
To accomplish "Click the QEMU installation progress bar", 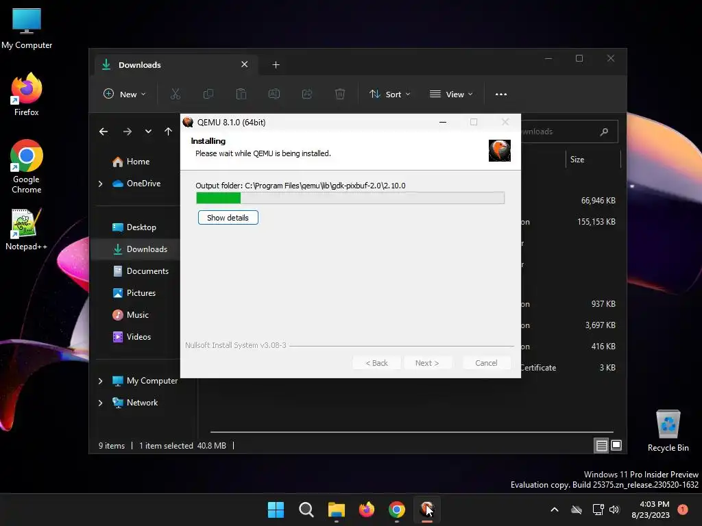I will [x=350, y=198].
